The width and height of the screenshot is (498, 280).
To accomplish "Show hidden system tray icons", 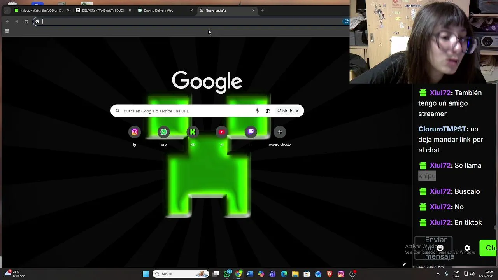I will pos(438,274).
